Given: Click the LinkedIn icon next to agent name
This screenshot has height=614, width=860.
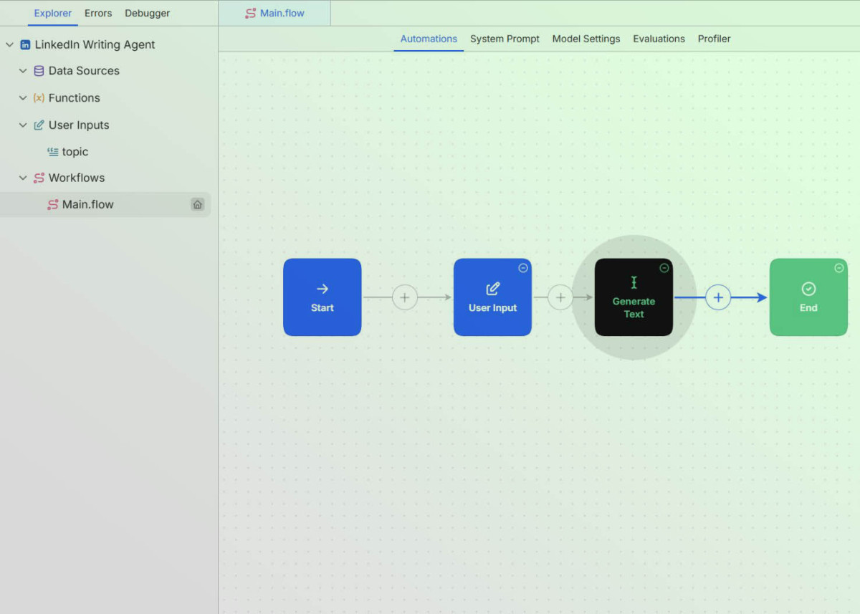Looking at the screenshot, I should (x=25, y=44).
